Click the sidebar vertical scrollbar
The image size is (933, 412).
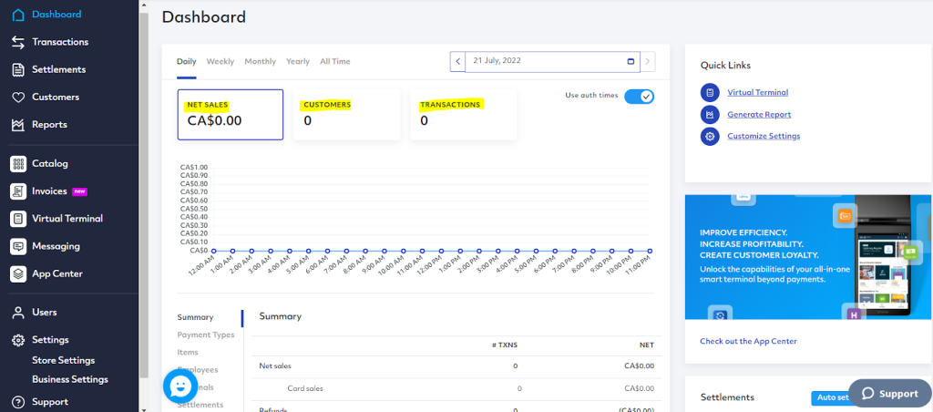[x=143, y=197]
